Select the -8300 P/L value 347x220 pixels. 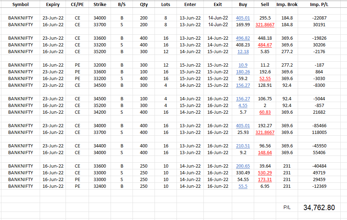pyautogui.click(x=319, y=85)
